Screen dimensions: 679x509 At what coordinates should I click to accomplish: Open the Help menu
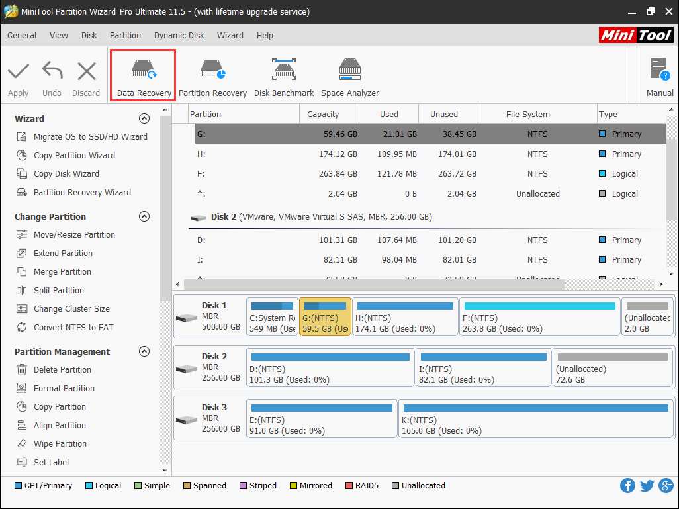point(265,36)
